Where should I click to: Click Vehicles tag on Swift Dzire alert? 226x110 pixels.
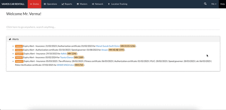coord(19,46)
